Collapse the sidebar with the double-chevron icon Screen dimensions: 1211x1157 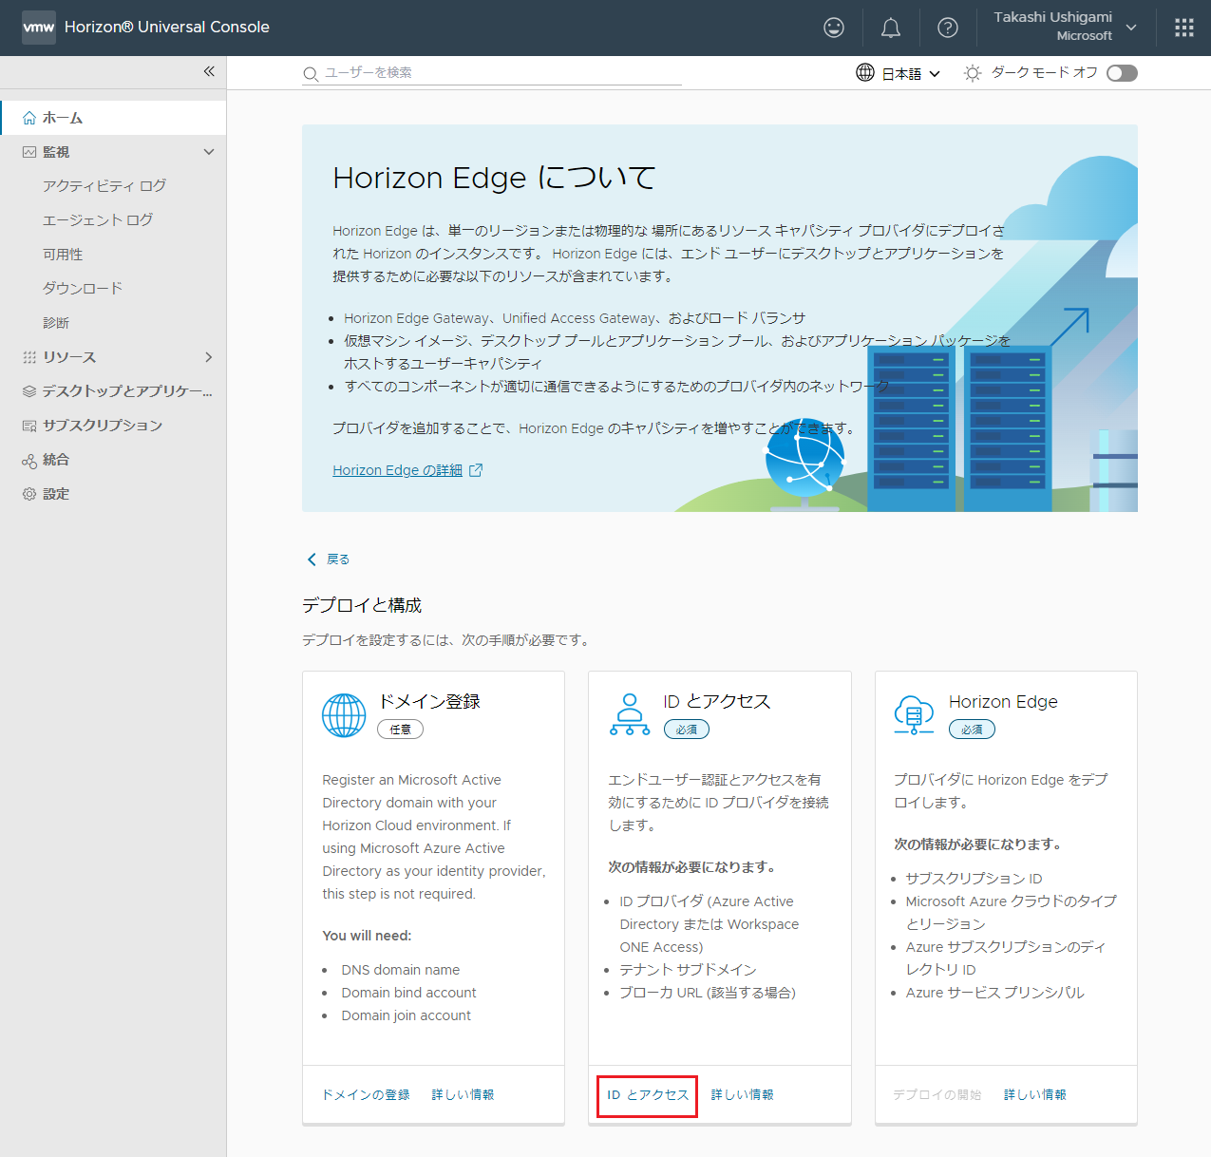pos(208,70)
